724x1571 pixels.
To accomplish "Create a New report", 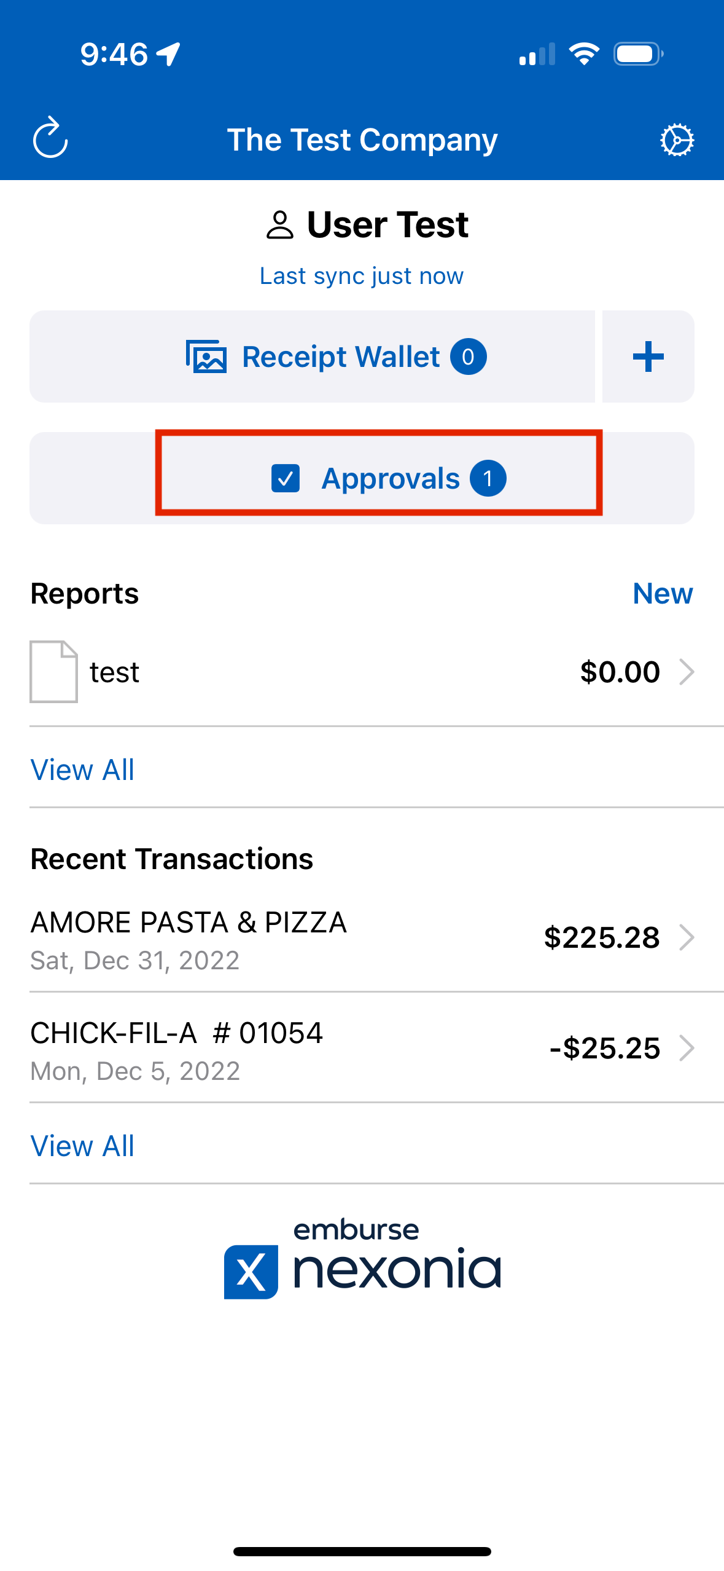I will [663, 594].
